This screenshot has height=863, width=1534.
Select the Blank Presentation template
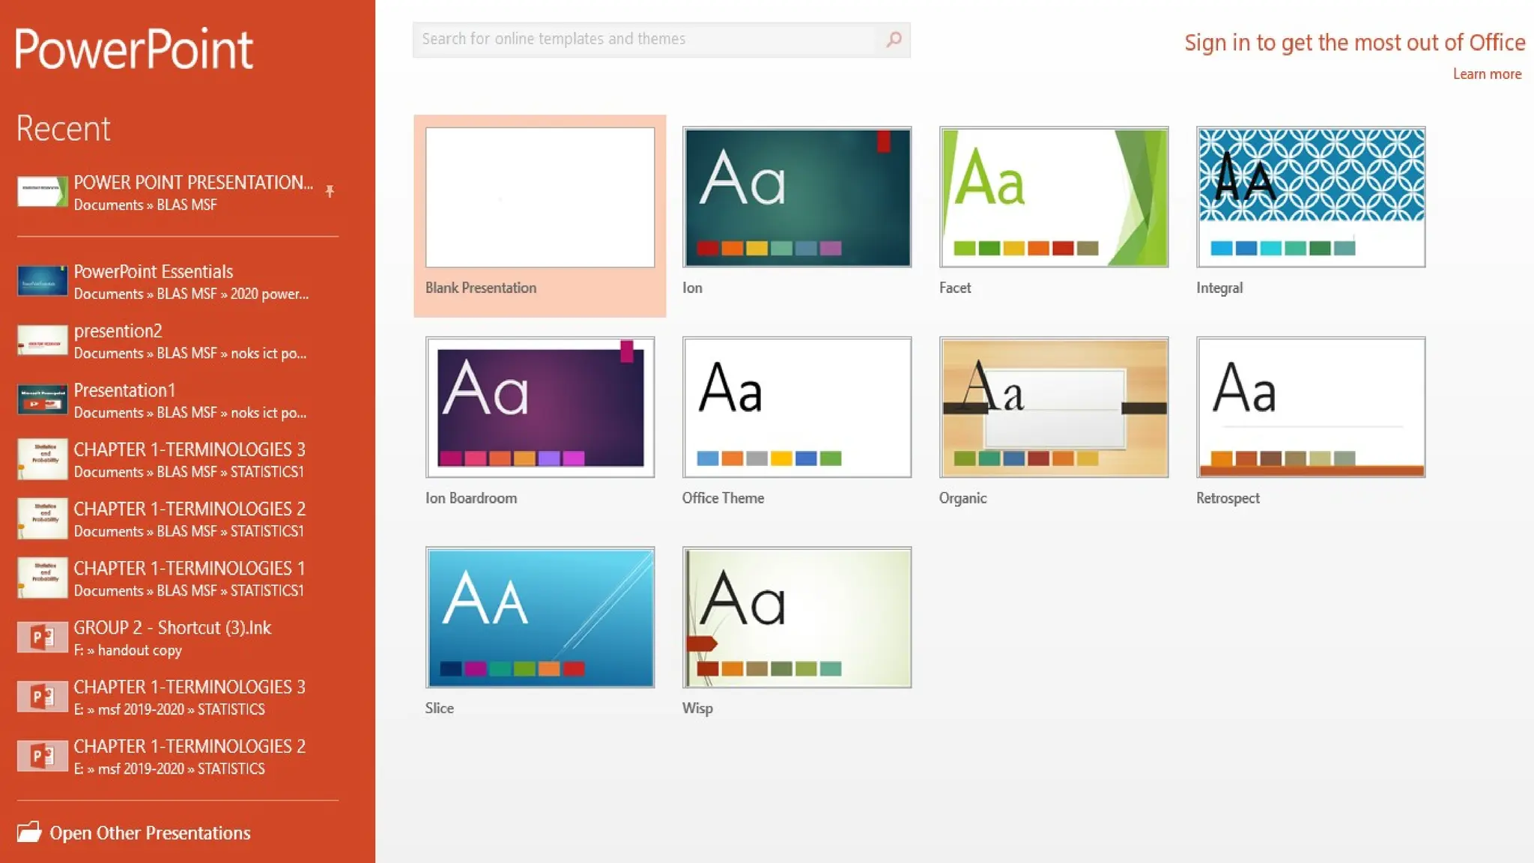539,198
